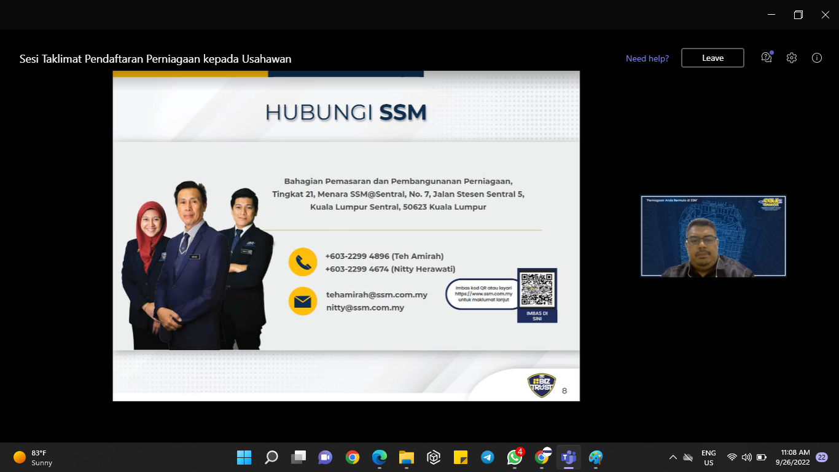Launch Microsoft Edge from the taskbar
839x472 pixels.
click(380, 457)
